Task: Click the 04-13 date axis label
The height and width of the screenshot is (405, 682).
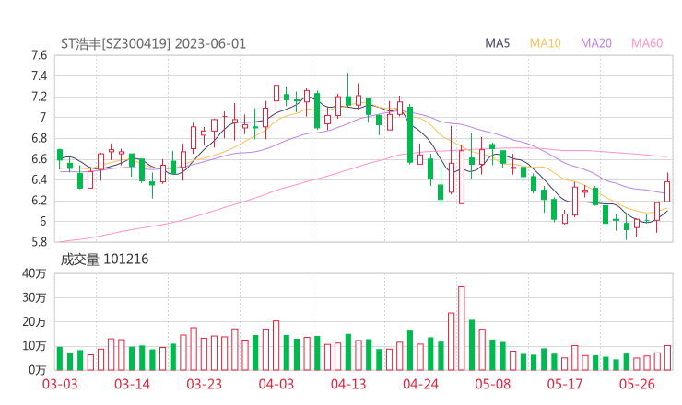Action: [348, 384]
